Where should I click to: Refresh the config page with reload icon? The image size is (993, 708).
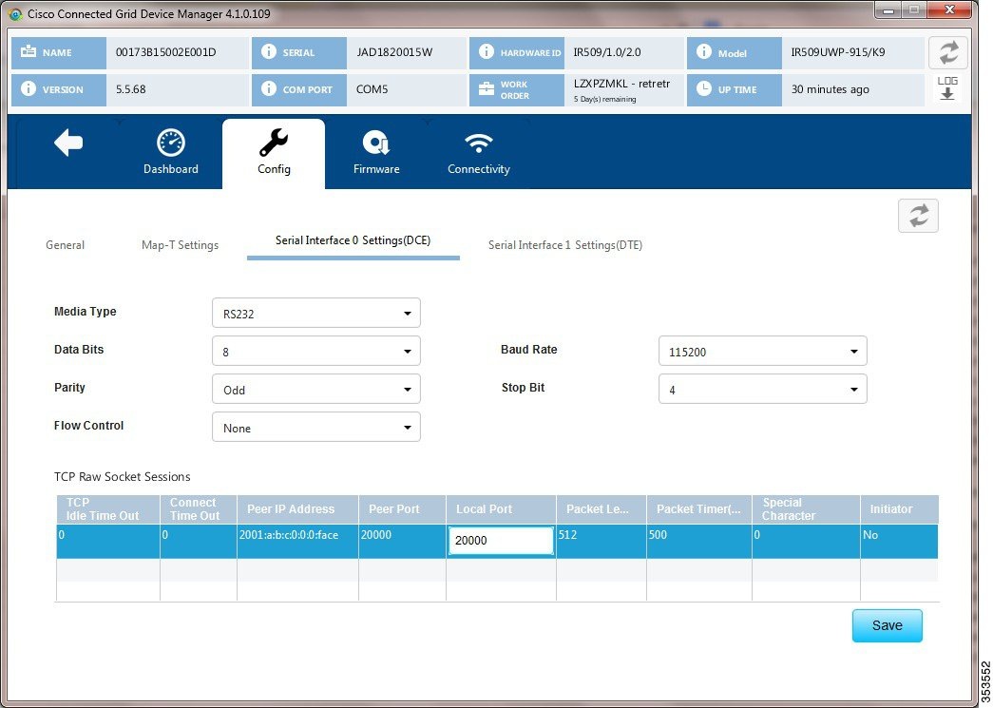918,216
